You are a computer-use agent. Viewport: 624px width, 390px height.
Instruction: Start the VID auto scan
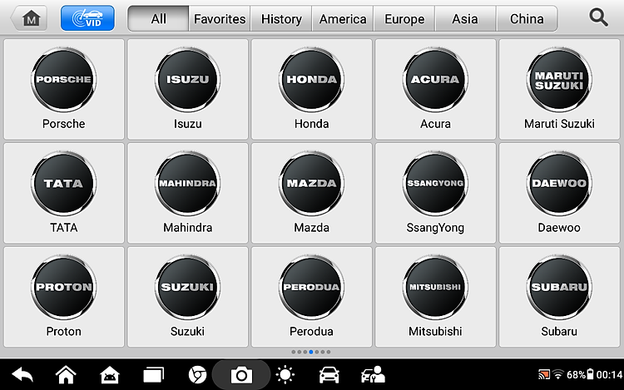pos(87,18)
